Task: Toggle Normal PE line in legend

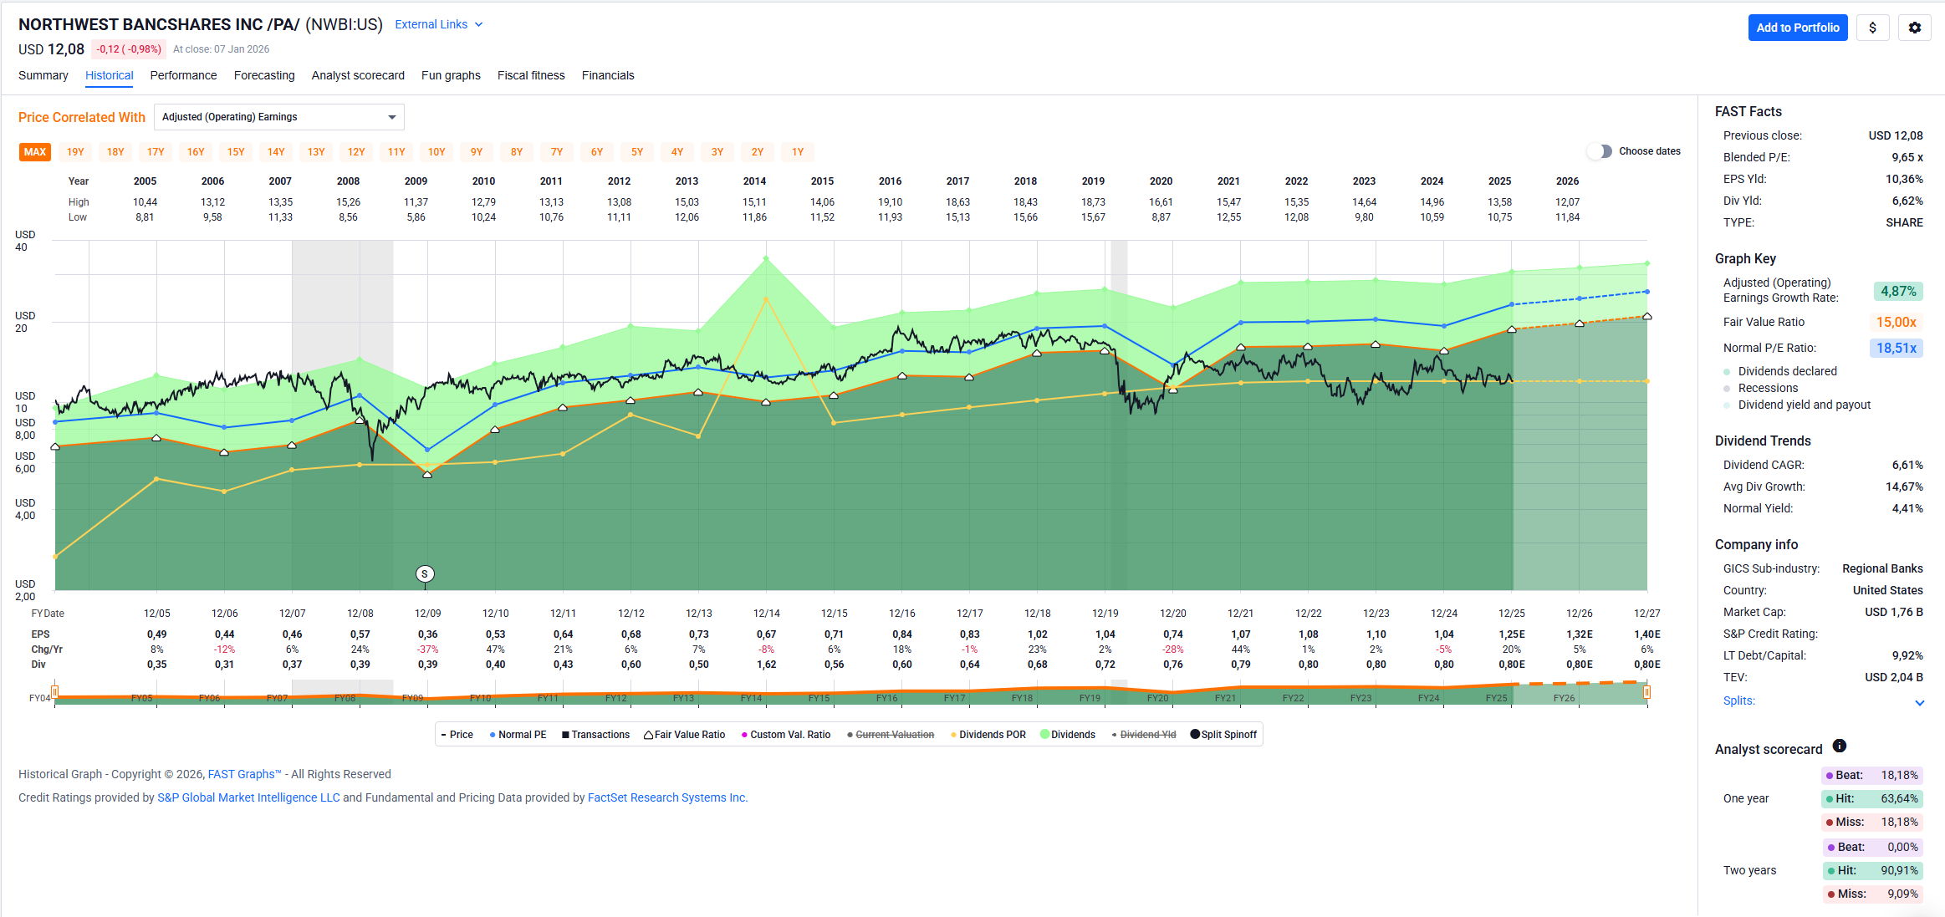Action: tap(518, 735)
